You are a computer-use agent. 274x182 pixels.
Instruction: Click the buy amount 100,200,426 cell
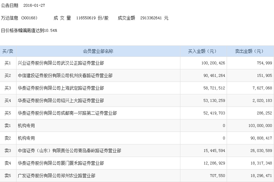point(211,63)
